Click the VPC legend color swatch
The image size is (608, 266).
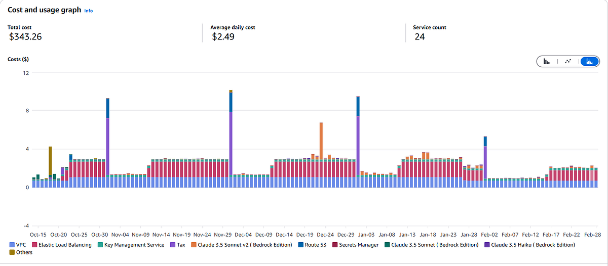(12, 245)
